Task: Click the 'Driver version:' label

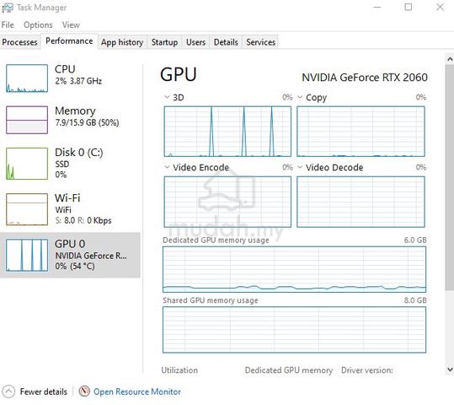Action: [367, 370]
